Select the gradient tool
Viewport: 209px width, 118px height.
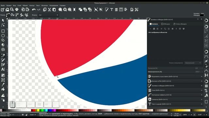coord(3,75)
